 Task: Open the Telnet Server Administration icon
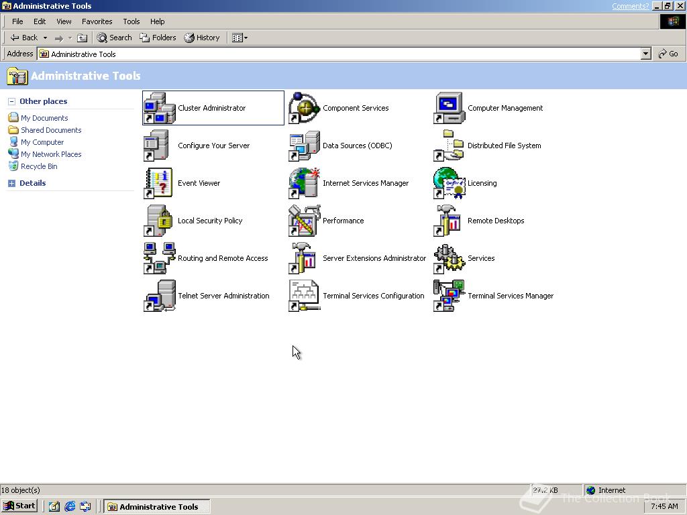point(160,296)
